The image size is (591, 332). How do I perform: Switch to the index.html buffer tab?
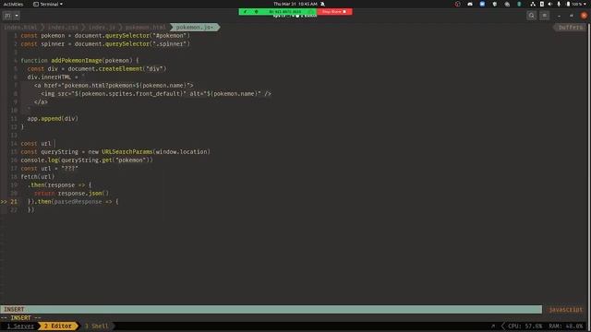tap(20, 28)
